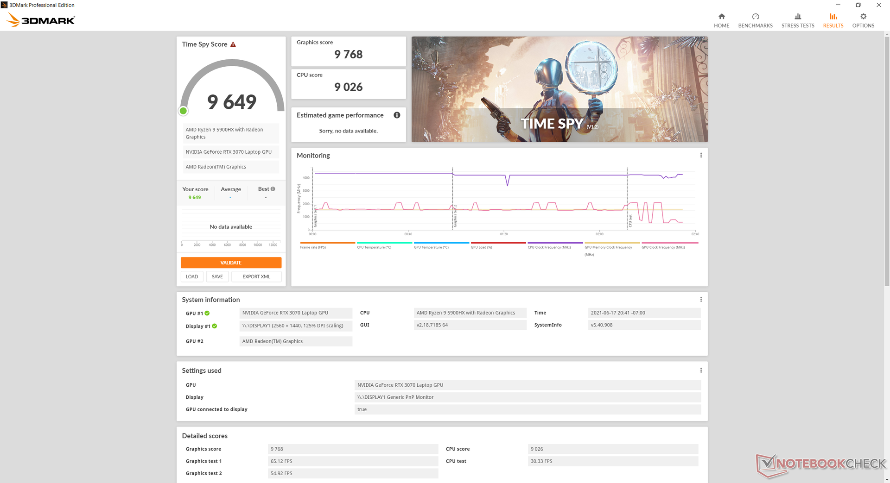This screenshot has height=483, width=890.
Task: Click the Ryzen 9 5900HX hardware entry
Action: pos(231,133)
